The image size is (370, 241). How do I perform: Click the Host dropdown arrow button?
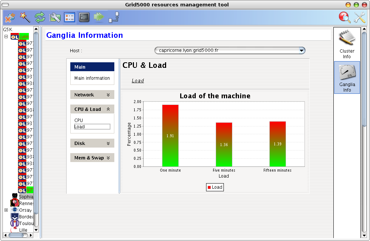point(301,50)
